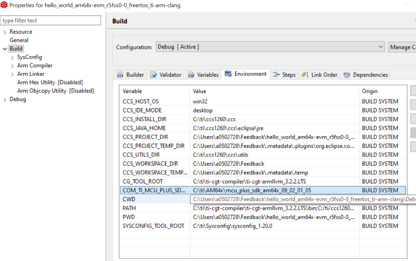Expand the Arm Compiler node arrow
416x261 pixels.
pos(12,66)
